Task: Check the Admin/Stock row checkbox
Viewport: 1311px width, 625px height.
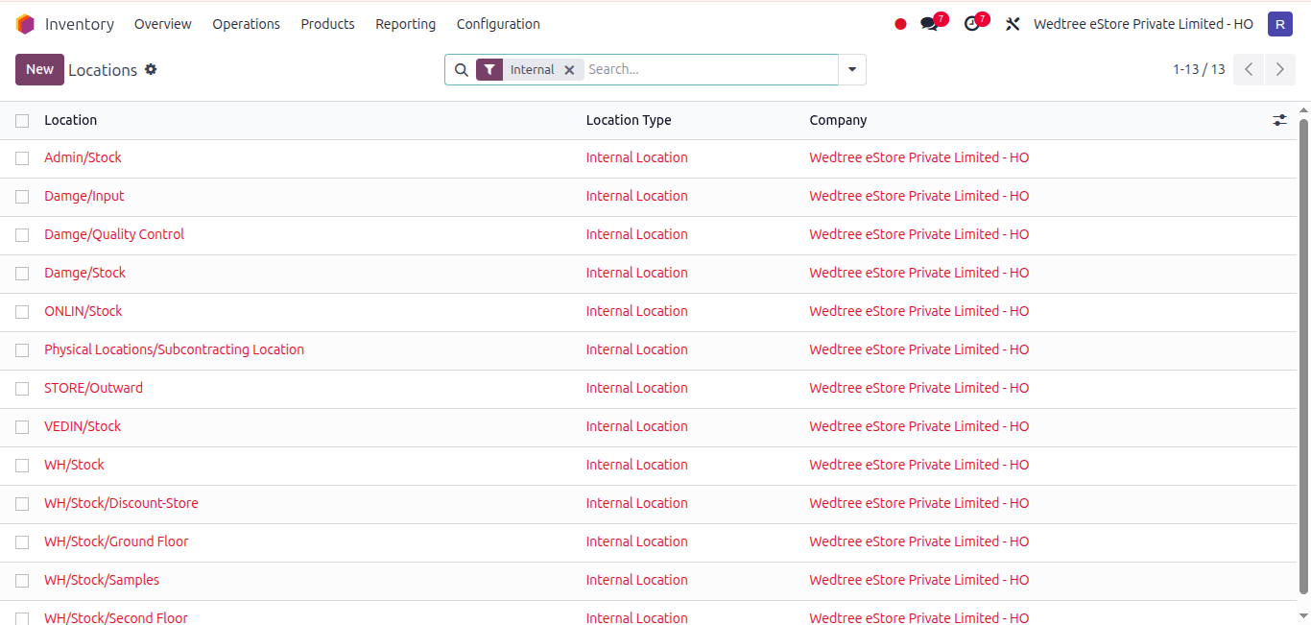Action: (22, 158)
